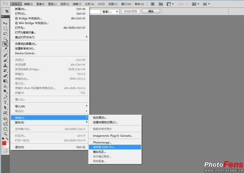Expand the 最近打开文件(T) submenu arrow
244x173 pixels.
[87, 37]
